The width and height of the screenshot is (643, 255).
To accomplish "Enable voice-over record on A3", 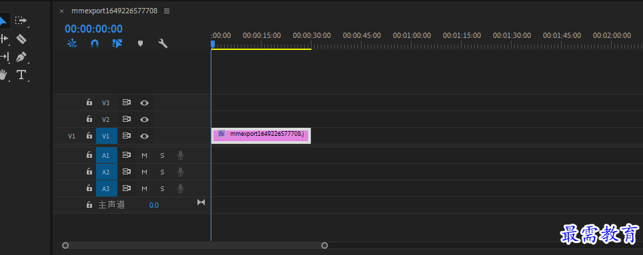I will 180,188.
